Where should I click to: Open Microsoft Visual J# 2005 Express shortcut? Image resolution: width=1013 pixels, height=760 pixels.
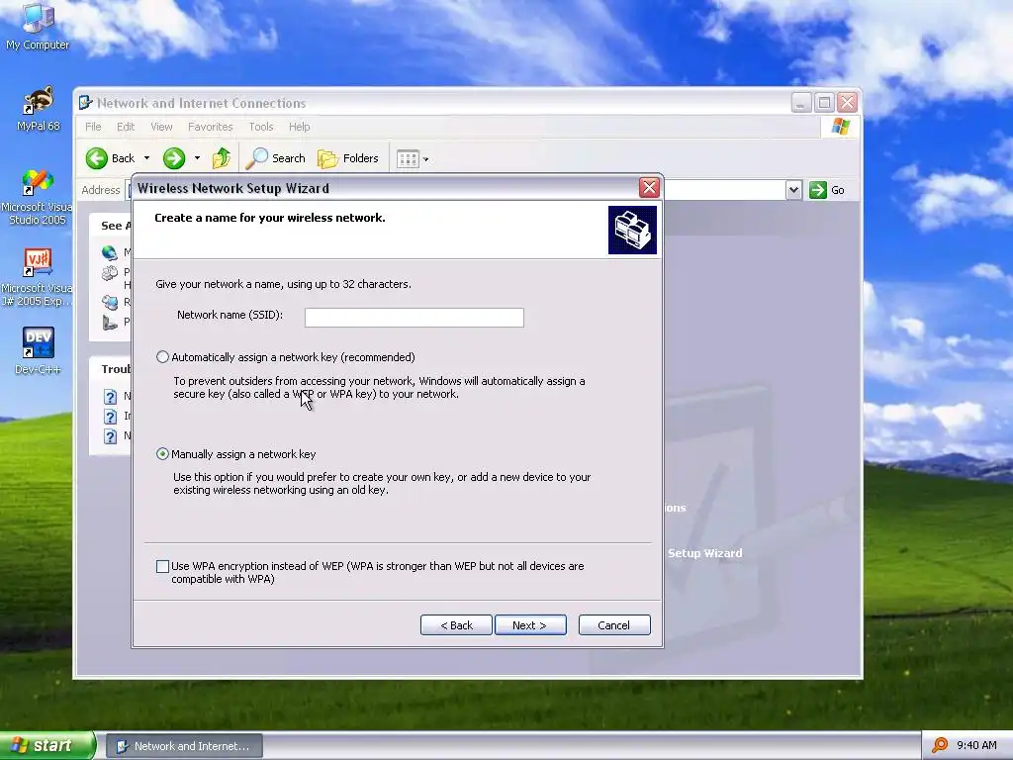(38, 278)
